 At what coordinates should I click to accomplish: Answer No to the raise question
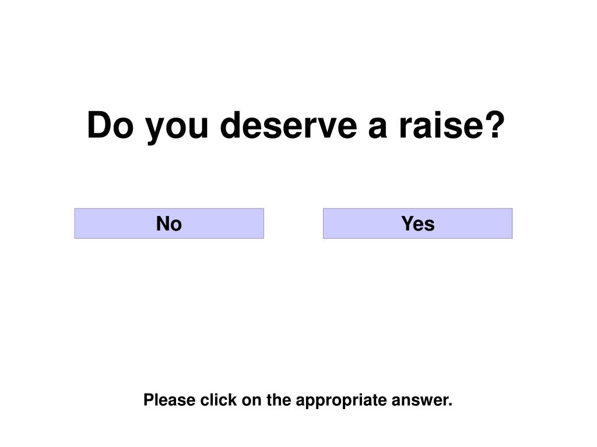pos(169,223)
